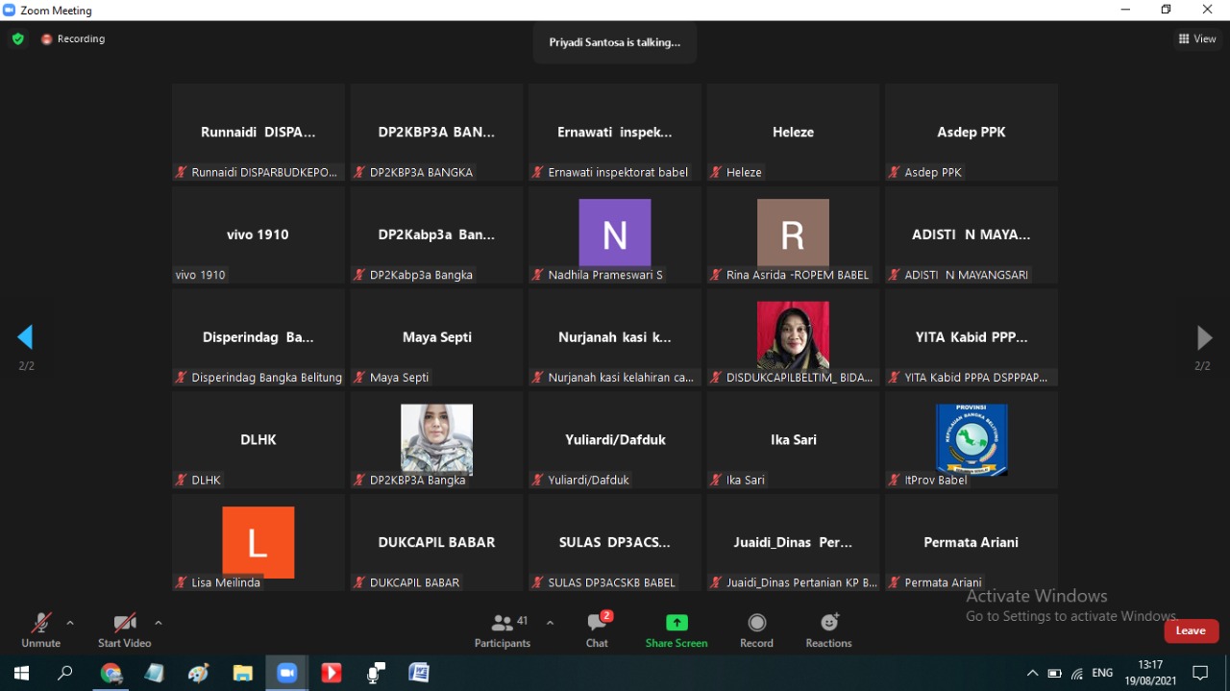Go to previous page with left blue arrow
Screen dimensions: 1230x691
click(x=26, y=337)
